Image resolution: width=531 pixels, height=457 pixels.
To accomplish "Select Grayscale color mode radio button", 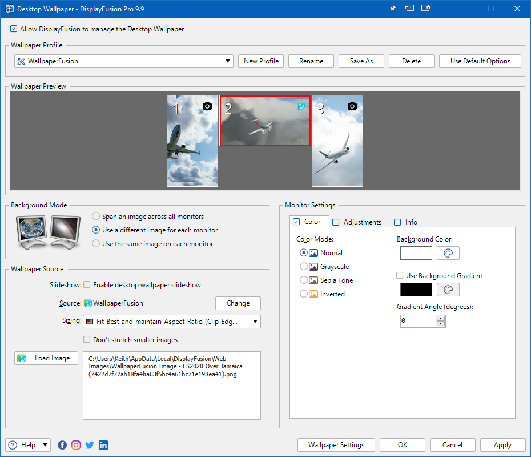I will (304, 267).
